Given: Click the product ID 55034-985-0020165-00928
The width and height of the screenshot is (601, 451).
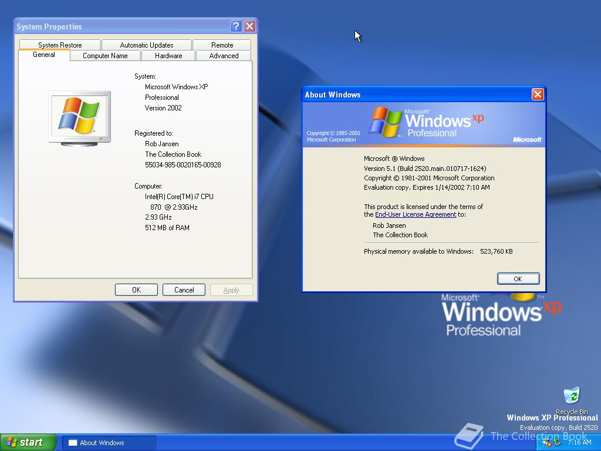Looking at the screenshot, I should coord(183,165).
